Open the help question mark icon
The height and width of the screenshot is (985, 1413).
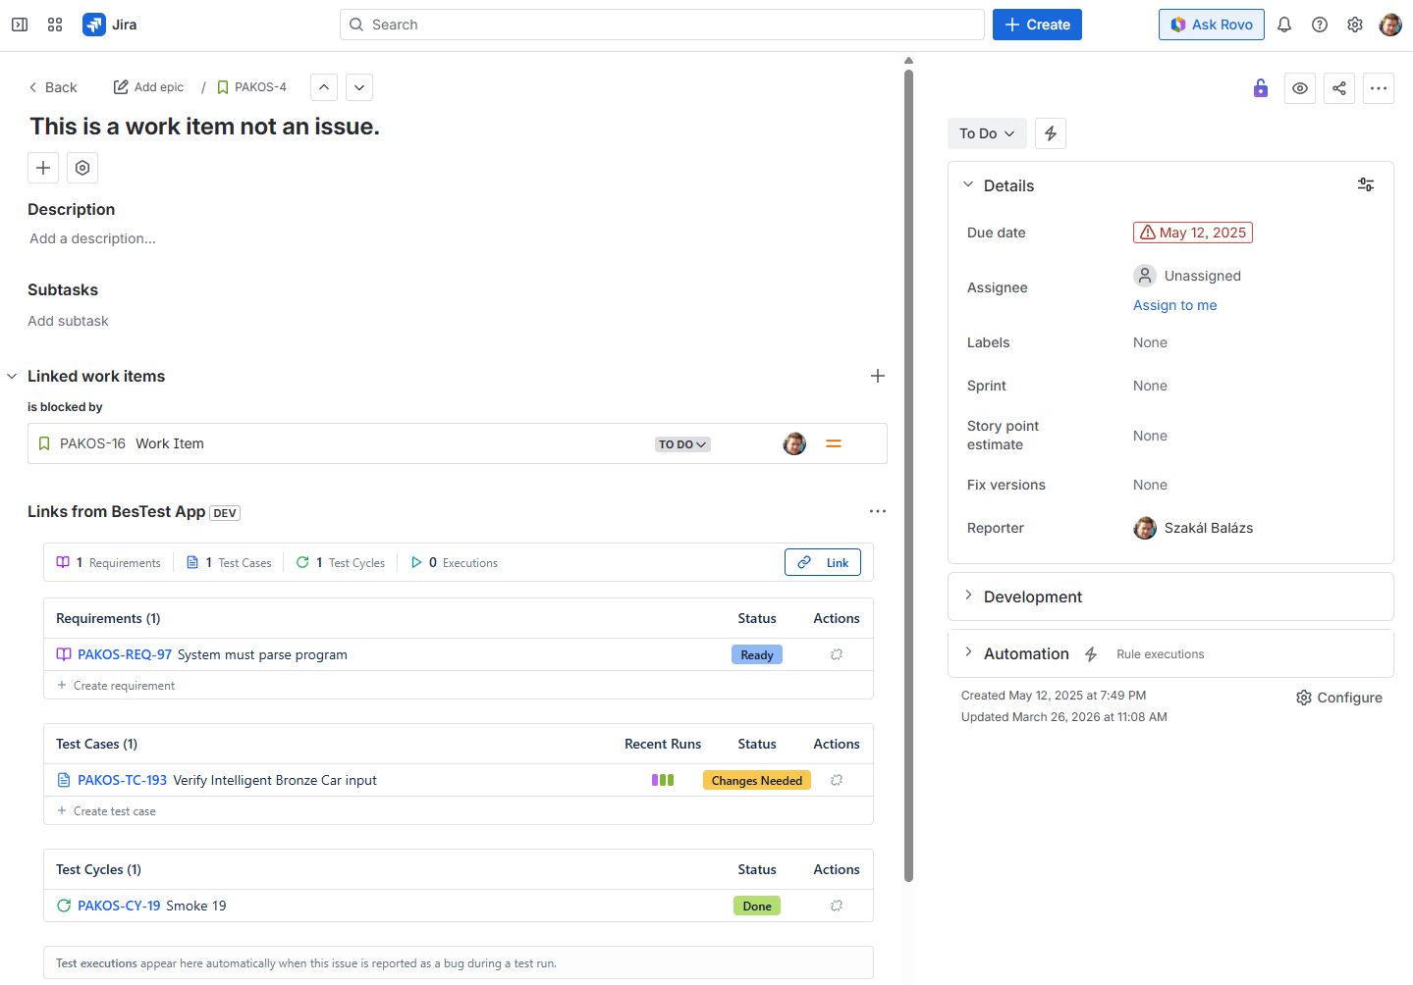pos(1320,25)
